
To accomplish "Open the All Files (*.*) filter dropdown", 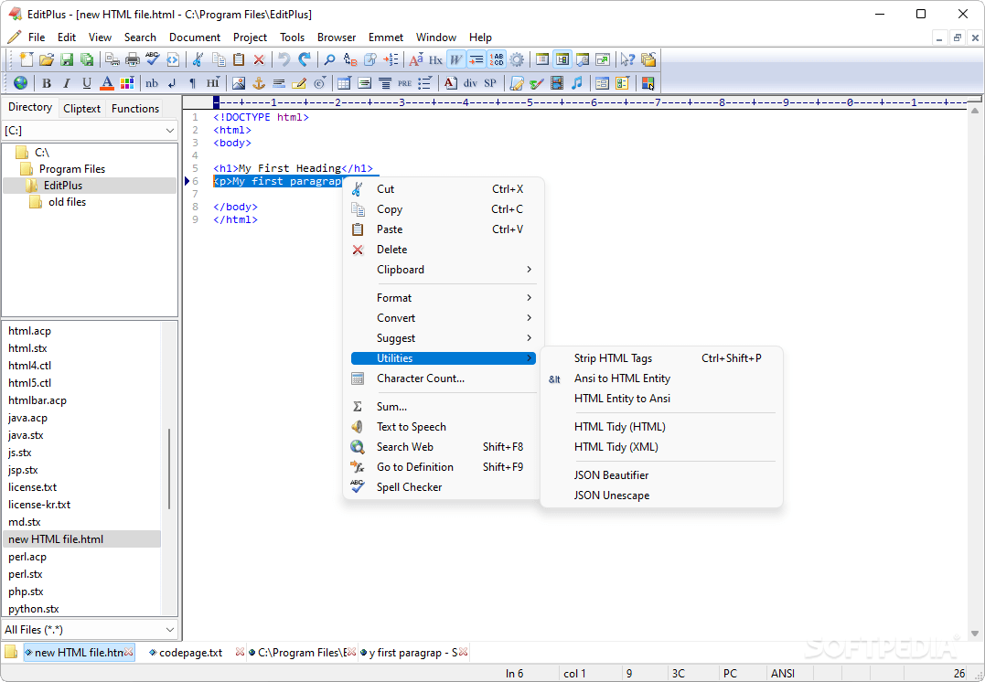I will pyautogui.click(x=90, y=629).
